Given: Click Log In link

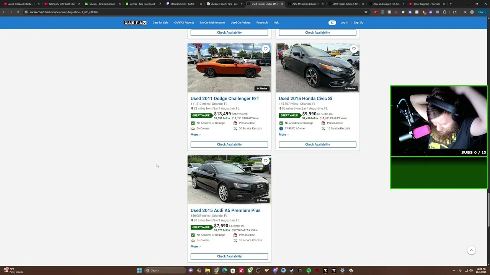Looking at the screenshot, I should [344, 23].
